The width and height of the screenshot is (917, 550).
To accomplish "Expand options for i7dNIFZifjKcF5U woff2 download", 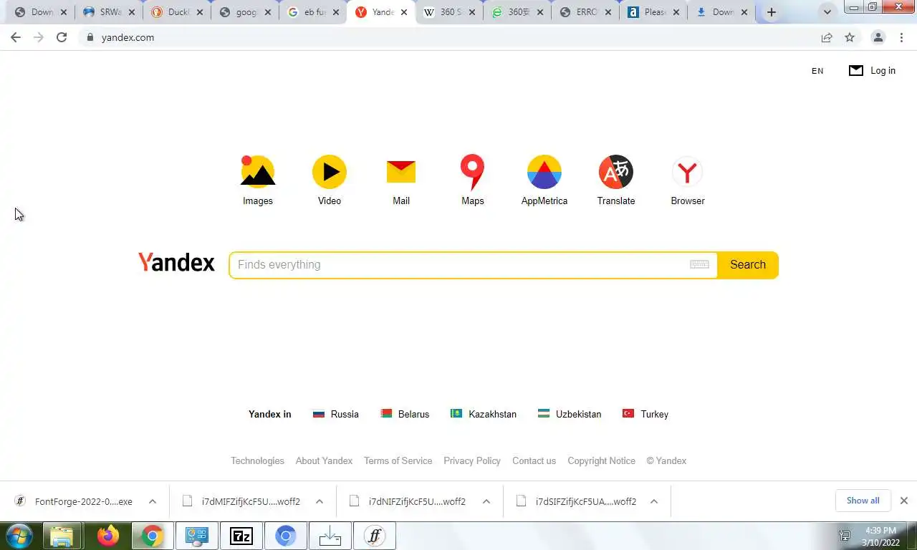I will pos(486,501).
